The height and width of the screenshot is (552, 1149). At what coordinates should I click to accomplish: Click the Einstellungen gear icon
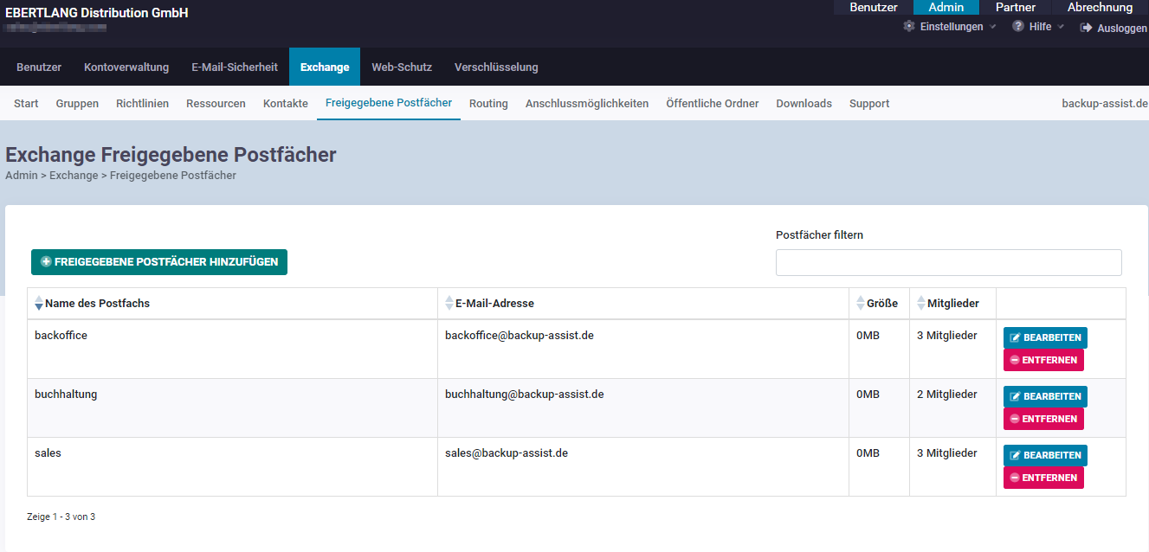(908, 26)
